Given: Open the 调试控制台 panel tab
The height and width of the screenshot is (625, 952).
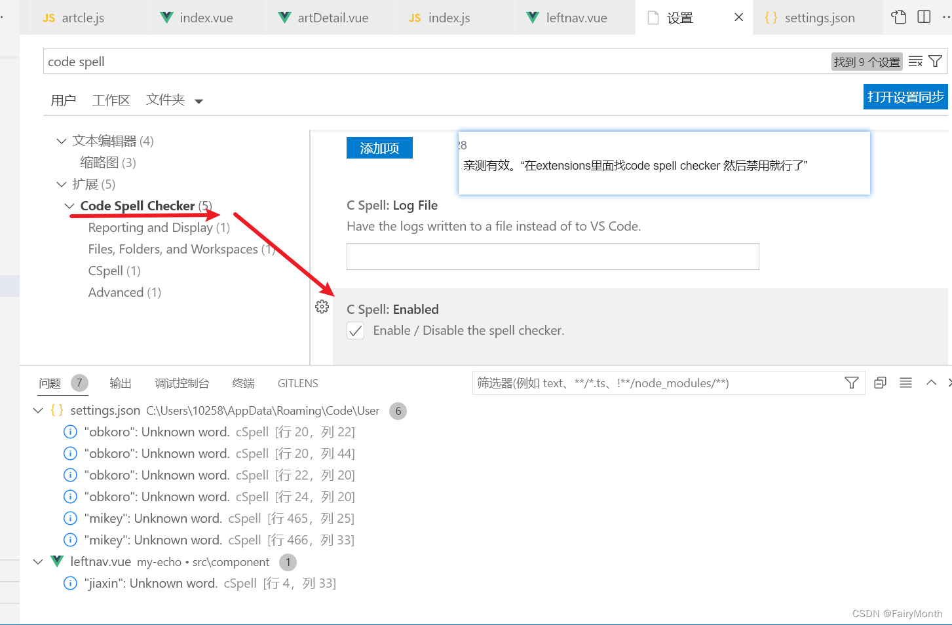Looking at the screenshot, I should coord(182,383).
